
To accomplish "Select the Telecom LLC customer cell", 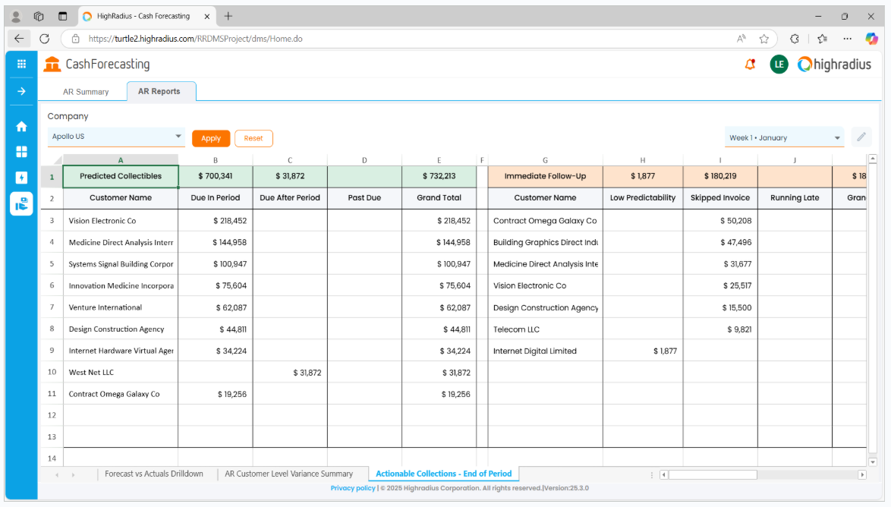I will [545, 329].
